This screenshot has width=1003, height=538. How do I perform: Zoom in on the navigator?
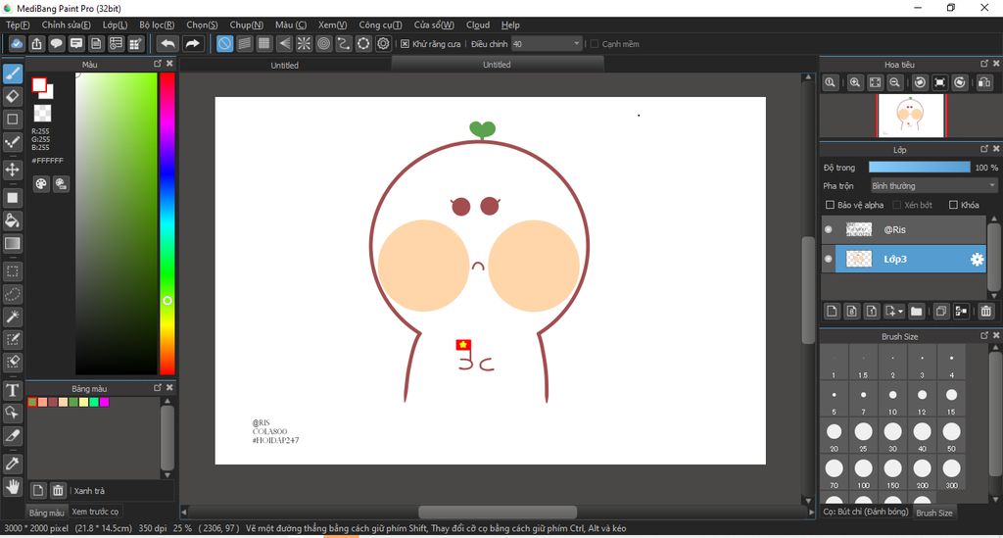coord(854,82)
